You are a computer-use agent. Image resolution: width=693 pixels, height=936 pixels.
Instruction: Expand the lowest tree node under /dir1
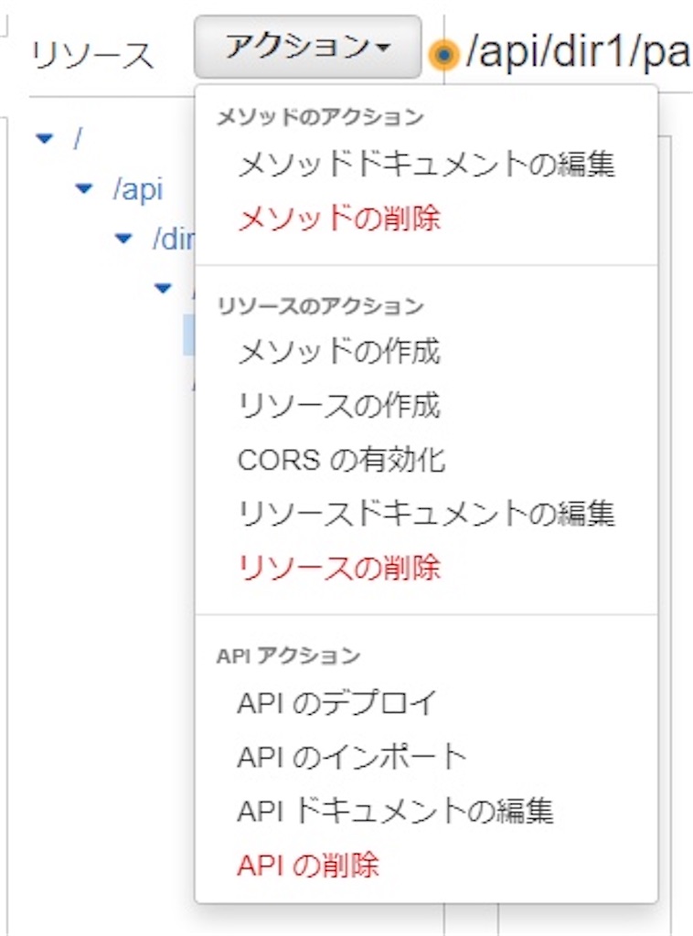tap(161, 288)
